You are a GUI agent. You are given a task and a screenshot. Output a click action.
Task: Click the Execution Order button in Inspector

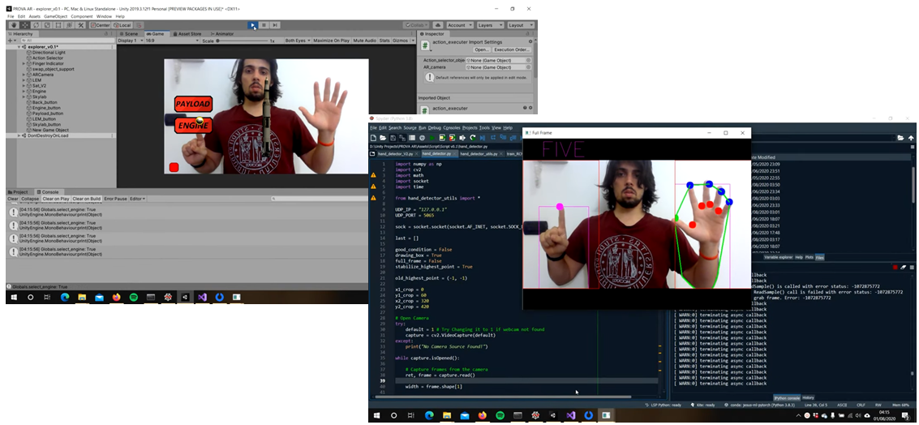coord(512,49)
